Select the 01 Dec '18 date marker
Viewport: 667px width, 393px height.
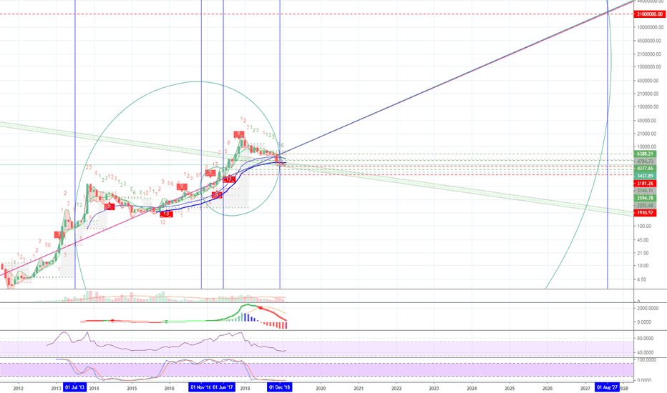[x=280, y=387]
